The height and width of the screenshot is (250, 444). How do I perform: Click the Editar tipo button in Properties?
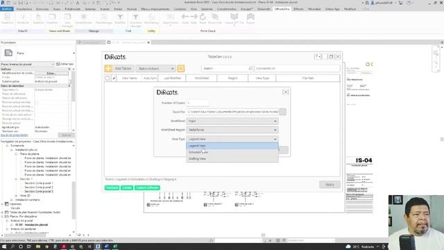(x=65, y=64)
